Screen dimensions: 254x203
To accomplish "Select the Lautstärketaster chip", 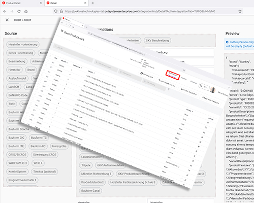I will tap(91, 157).
